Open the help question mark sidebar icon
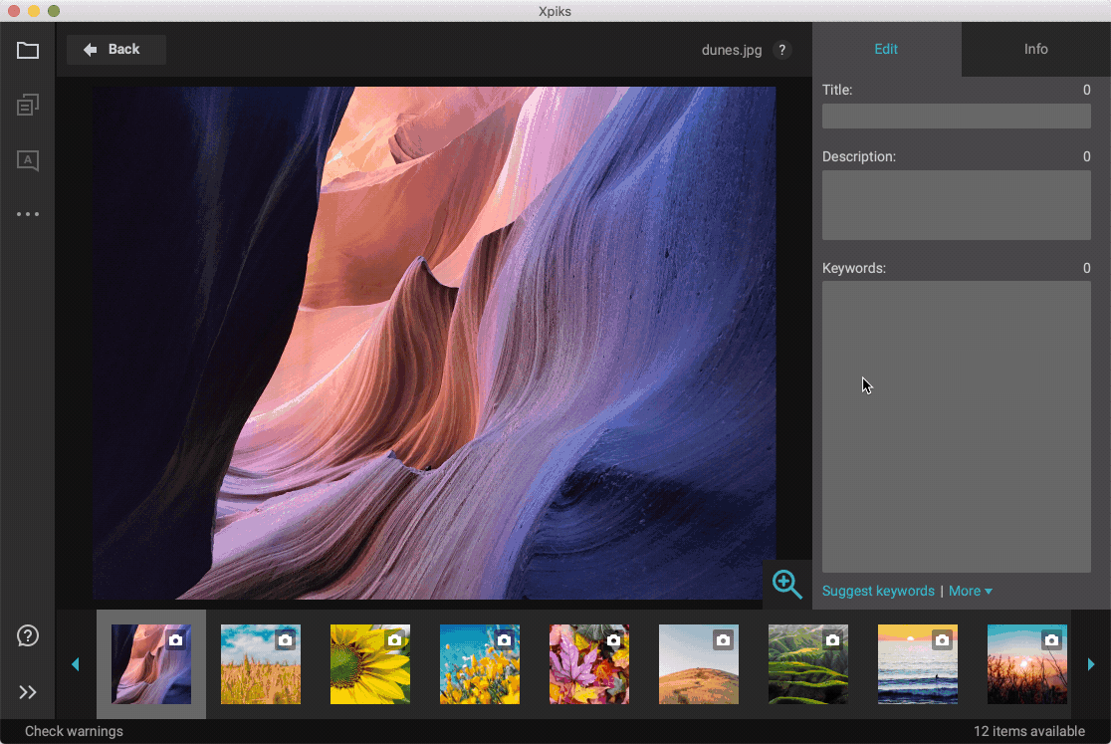Image resolution: width=1111 pixels, height=744 pixels. [28, 635]
